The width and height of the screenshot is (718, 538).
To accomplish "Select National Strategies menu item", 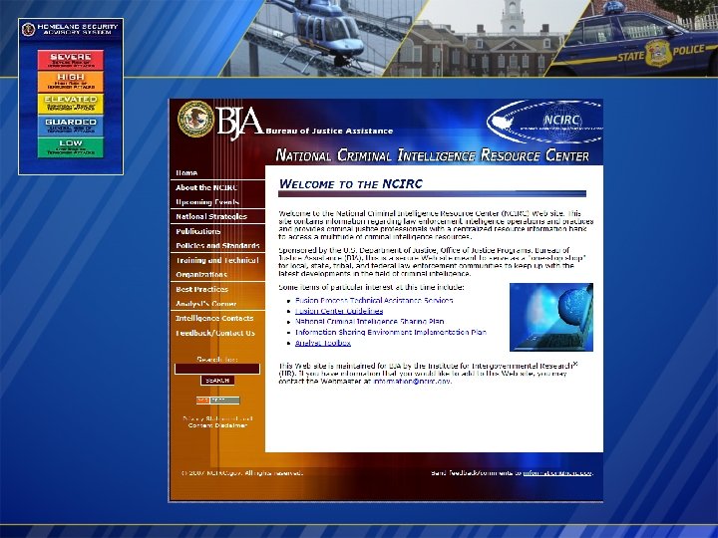I will click(x=211, y=216).
